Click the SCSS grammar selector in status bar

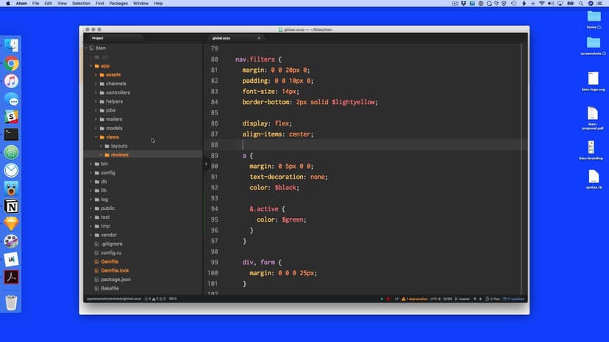tap(446, 299)
